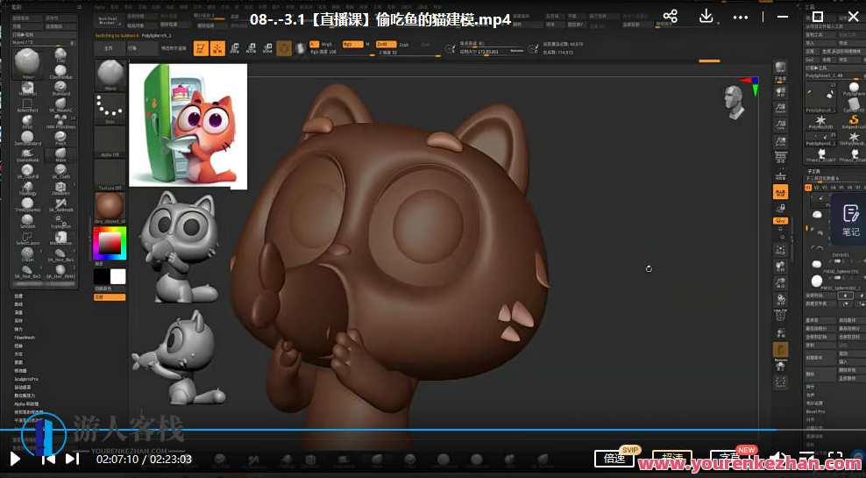
Task: Click the orange cat fridge reference image
Action: (x=188, y=126)
